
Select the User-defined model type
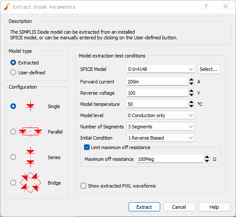click(13, 73)
